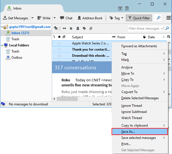172x154 pixels.
Task: Open the calendar tab icon
Action: pyautogui.click(x=120, y=8)
